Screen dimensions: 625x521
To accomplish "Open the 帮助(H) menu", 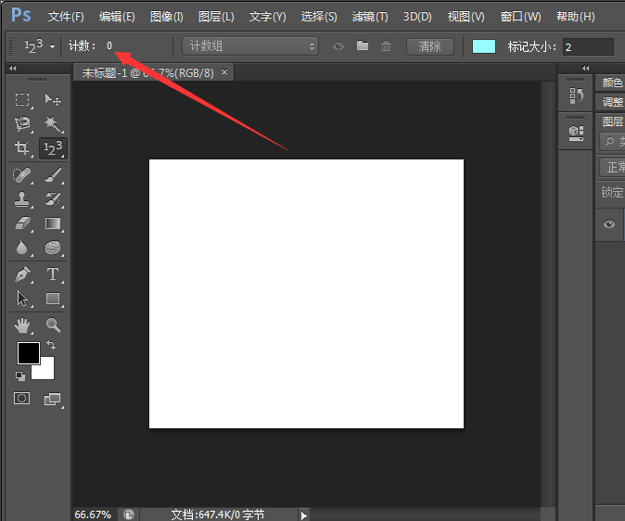I will (x=576, y=17).
